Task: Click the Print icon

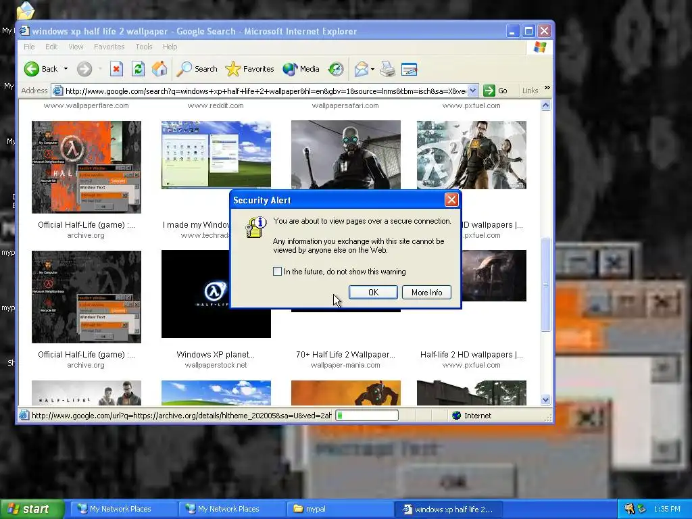Action: tap(387, 69)
